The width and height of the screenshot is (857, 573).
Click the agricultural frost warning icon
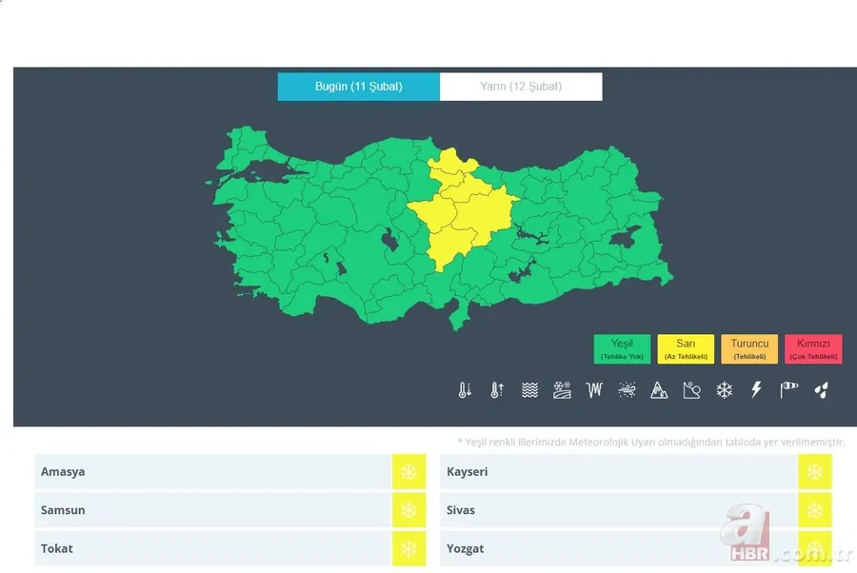(x=562, y=389)
